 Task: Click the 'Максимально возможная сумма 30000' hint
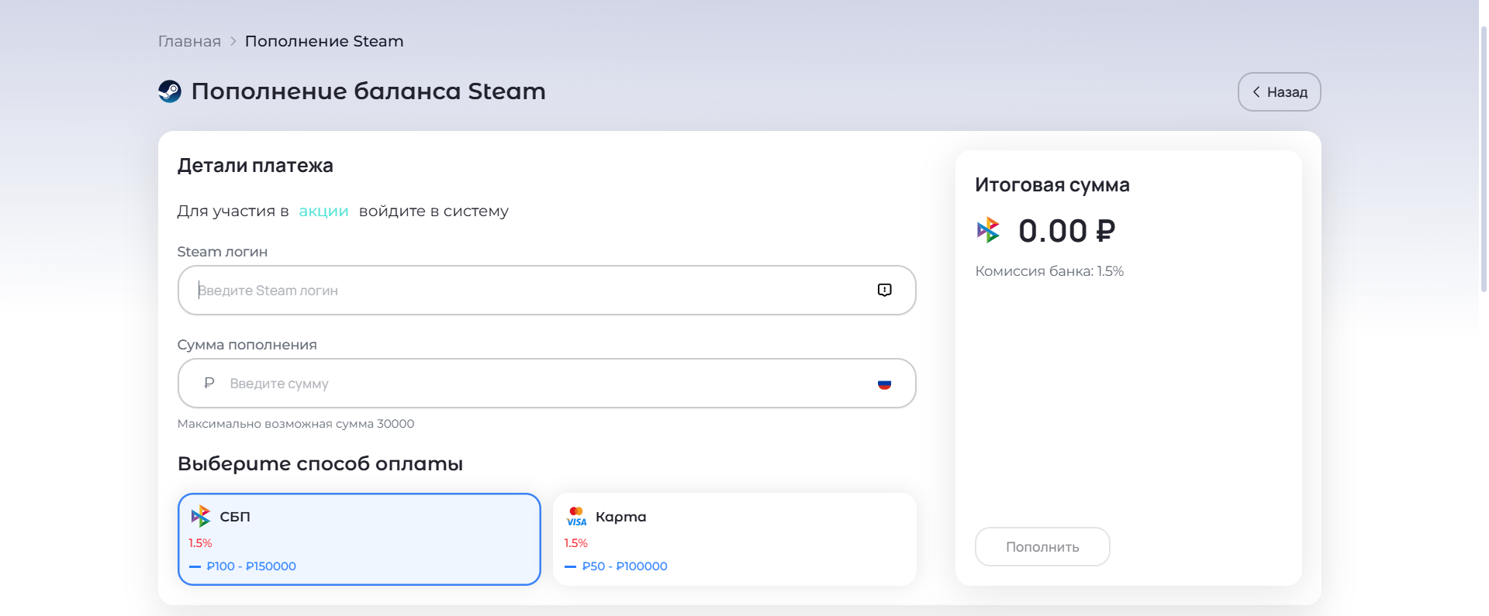point(295,424)
